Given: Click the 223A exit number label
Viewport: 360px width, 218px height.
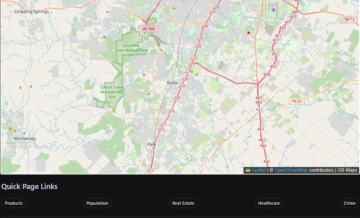Looking at the screenshot, I should pyautogui.click(x=188, y=72).
